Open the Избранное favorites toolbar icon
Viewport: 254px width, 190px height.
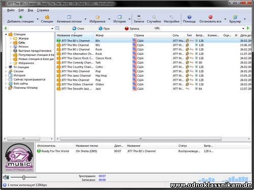[98, 17]
